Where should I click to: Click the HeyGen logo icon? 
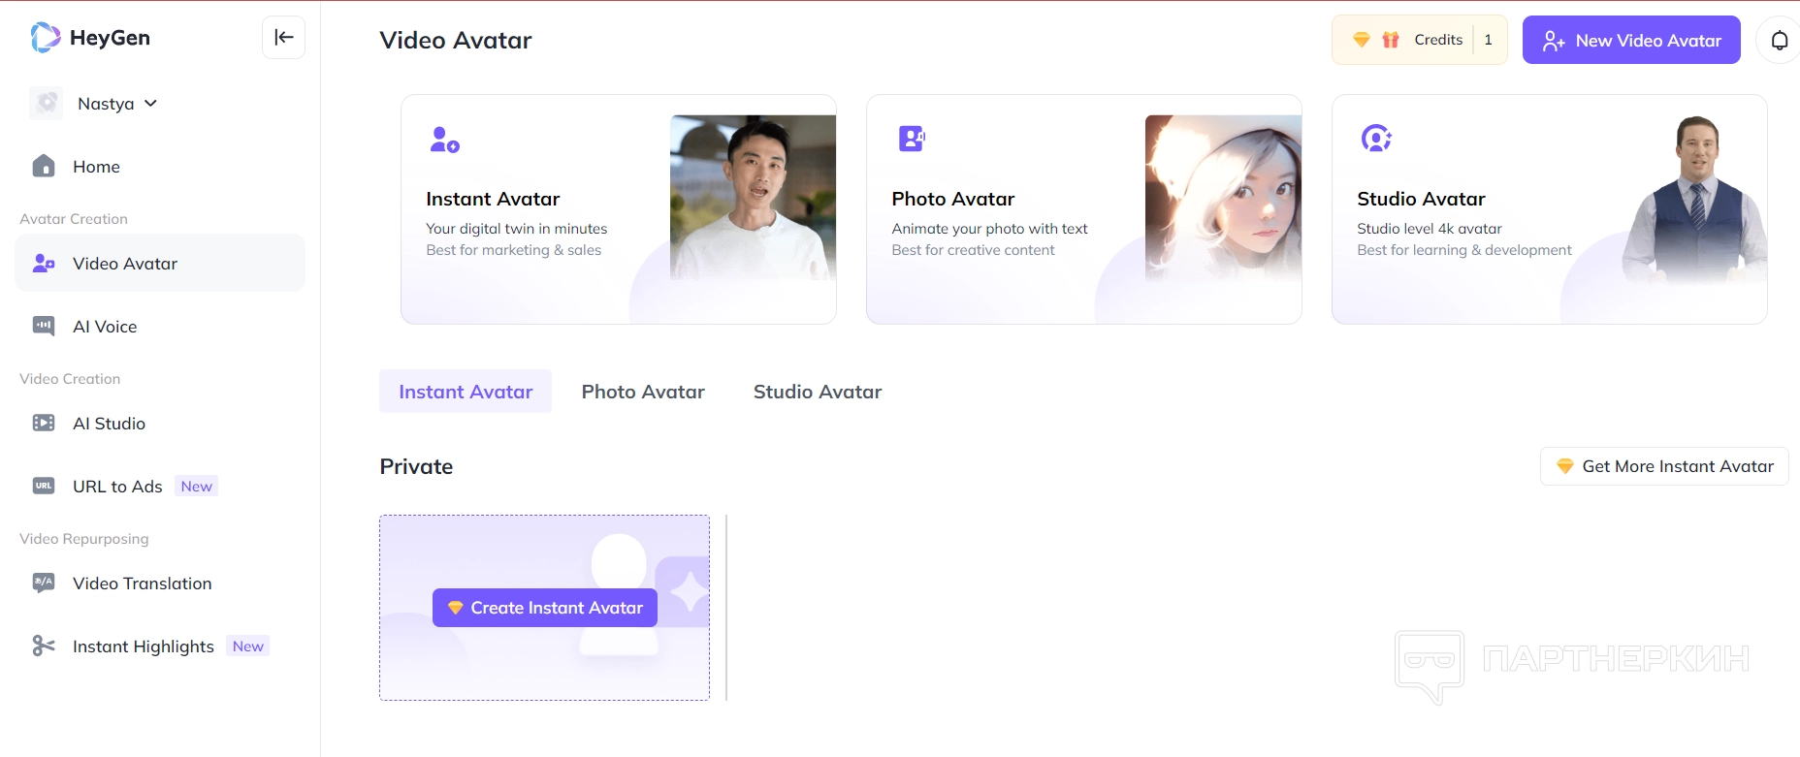[x=46, y=38]
